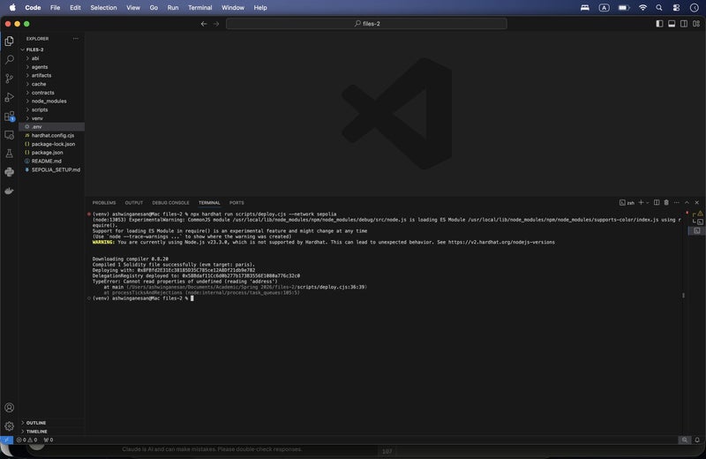
Task: Open the scripts/deploy.cjs:36:39 file link
Action: pos(331,287)
